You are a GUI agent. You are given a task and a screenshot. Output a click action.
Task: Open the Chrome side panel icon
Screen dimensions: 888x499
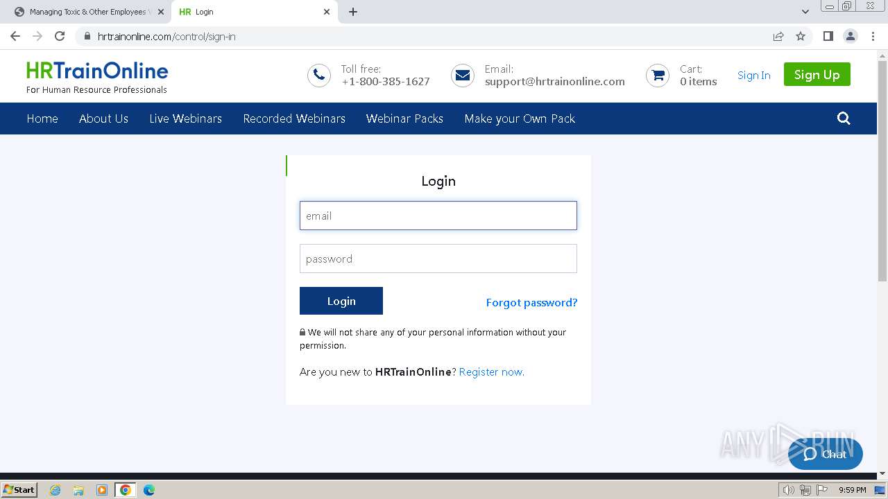(828, 36)
